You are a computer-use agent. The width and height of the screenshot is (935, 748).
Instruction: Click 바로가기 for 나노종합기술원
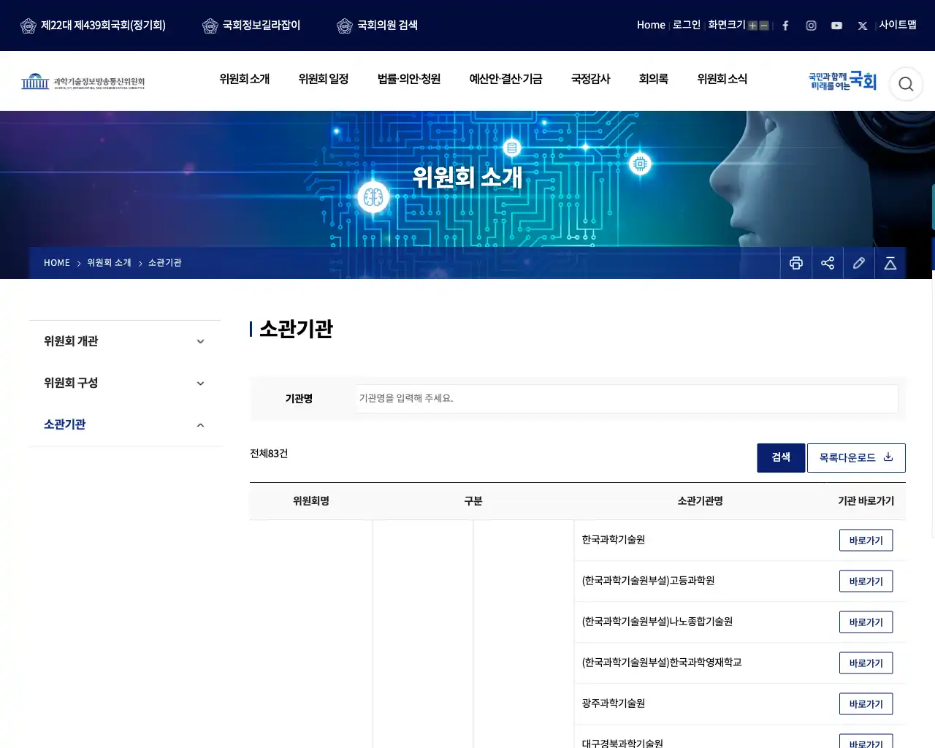(x=866, y=622)
